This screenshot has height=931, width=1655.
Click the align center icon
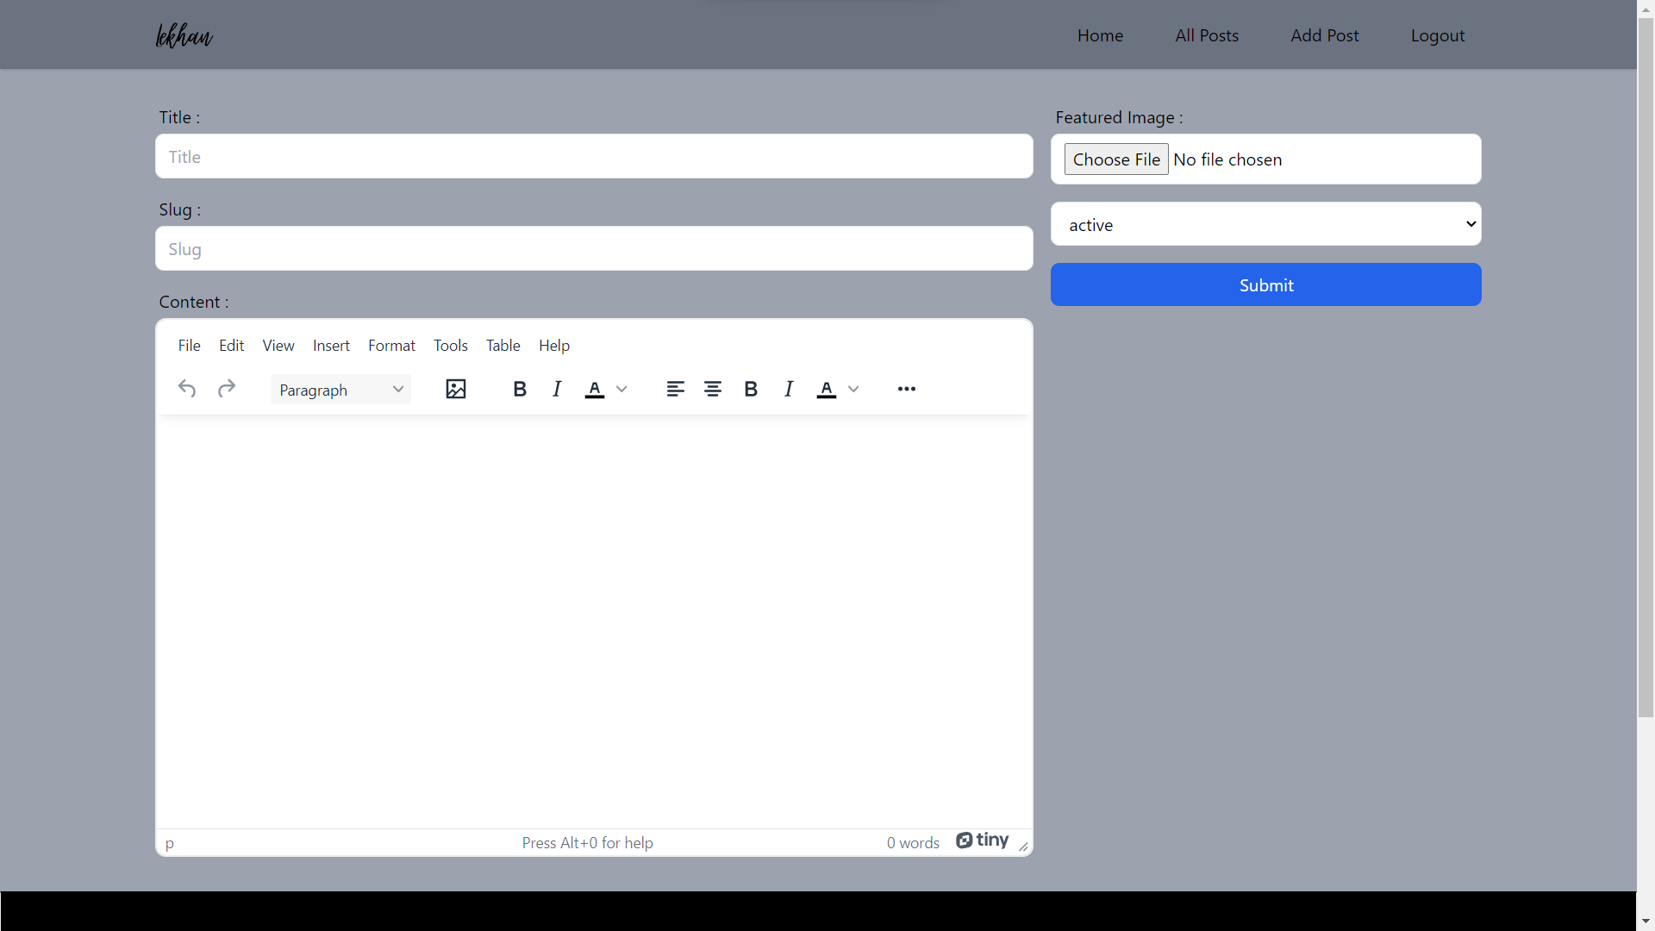[x=713, y=389]
